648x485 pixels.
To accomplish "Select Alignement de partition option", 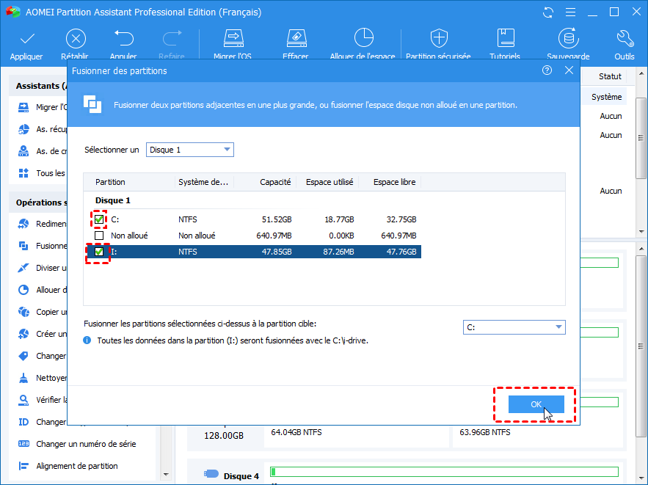I will pyautogui.click(x=77, y=466).
